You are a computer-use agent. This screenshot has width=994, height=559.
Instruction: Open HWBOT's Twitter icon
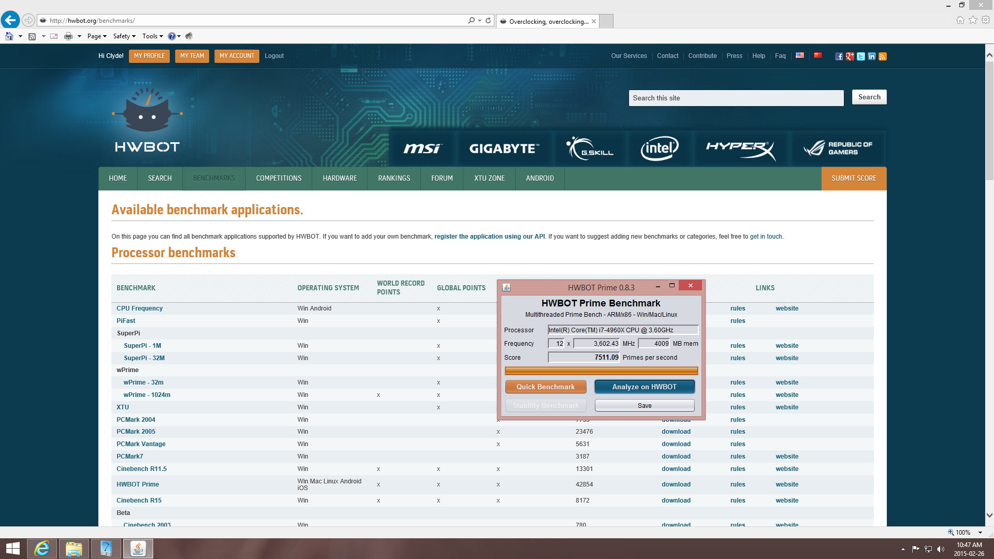click(860, 56)
